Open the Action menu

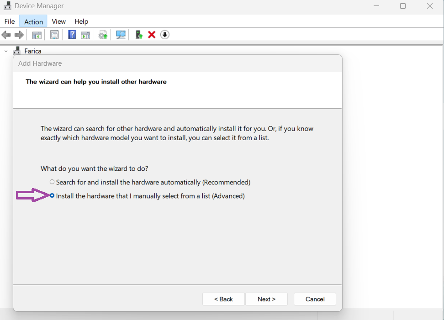33,21
